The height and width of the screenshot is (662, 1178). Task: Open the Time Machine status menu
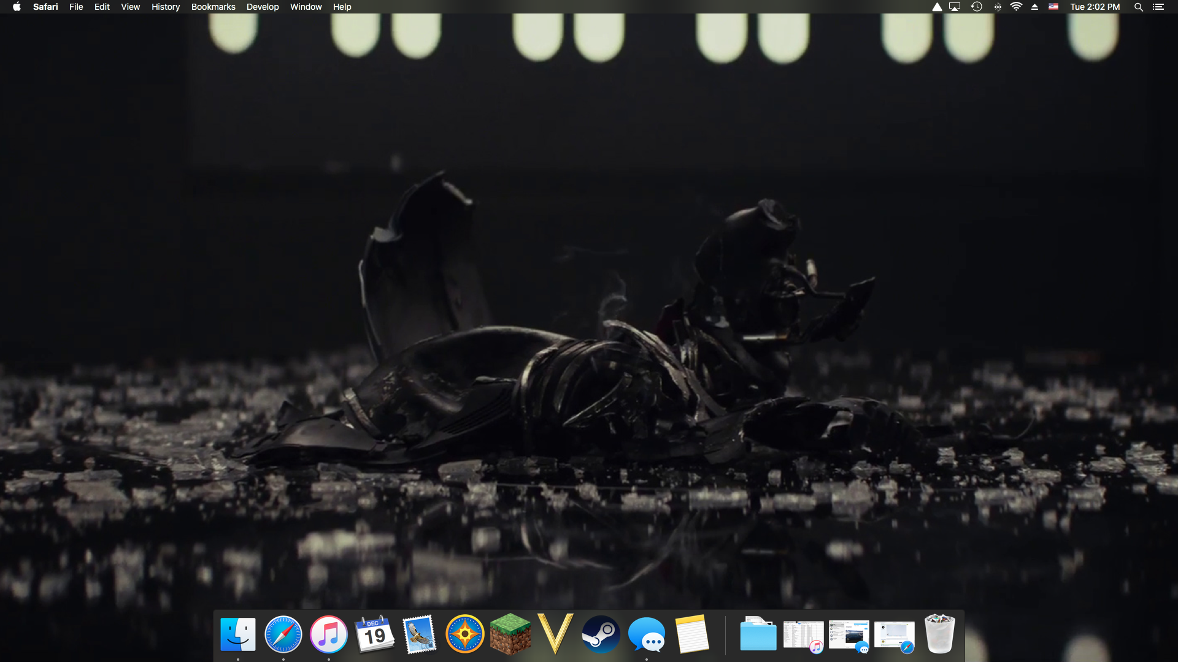pos(977,7)
